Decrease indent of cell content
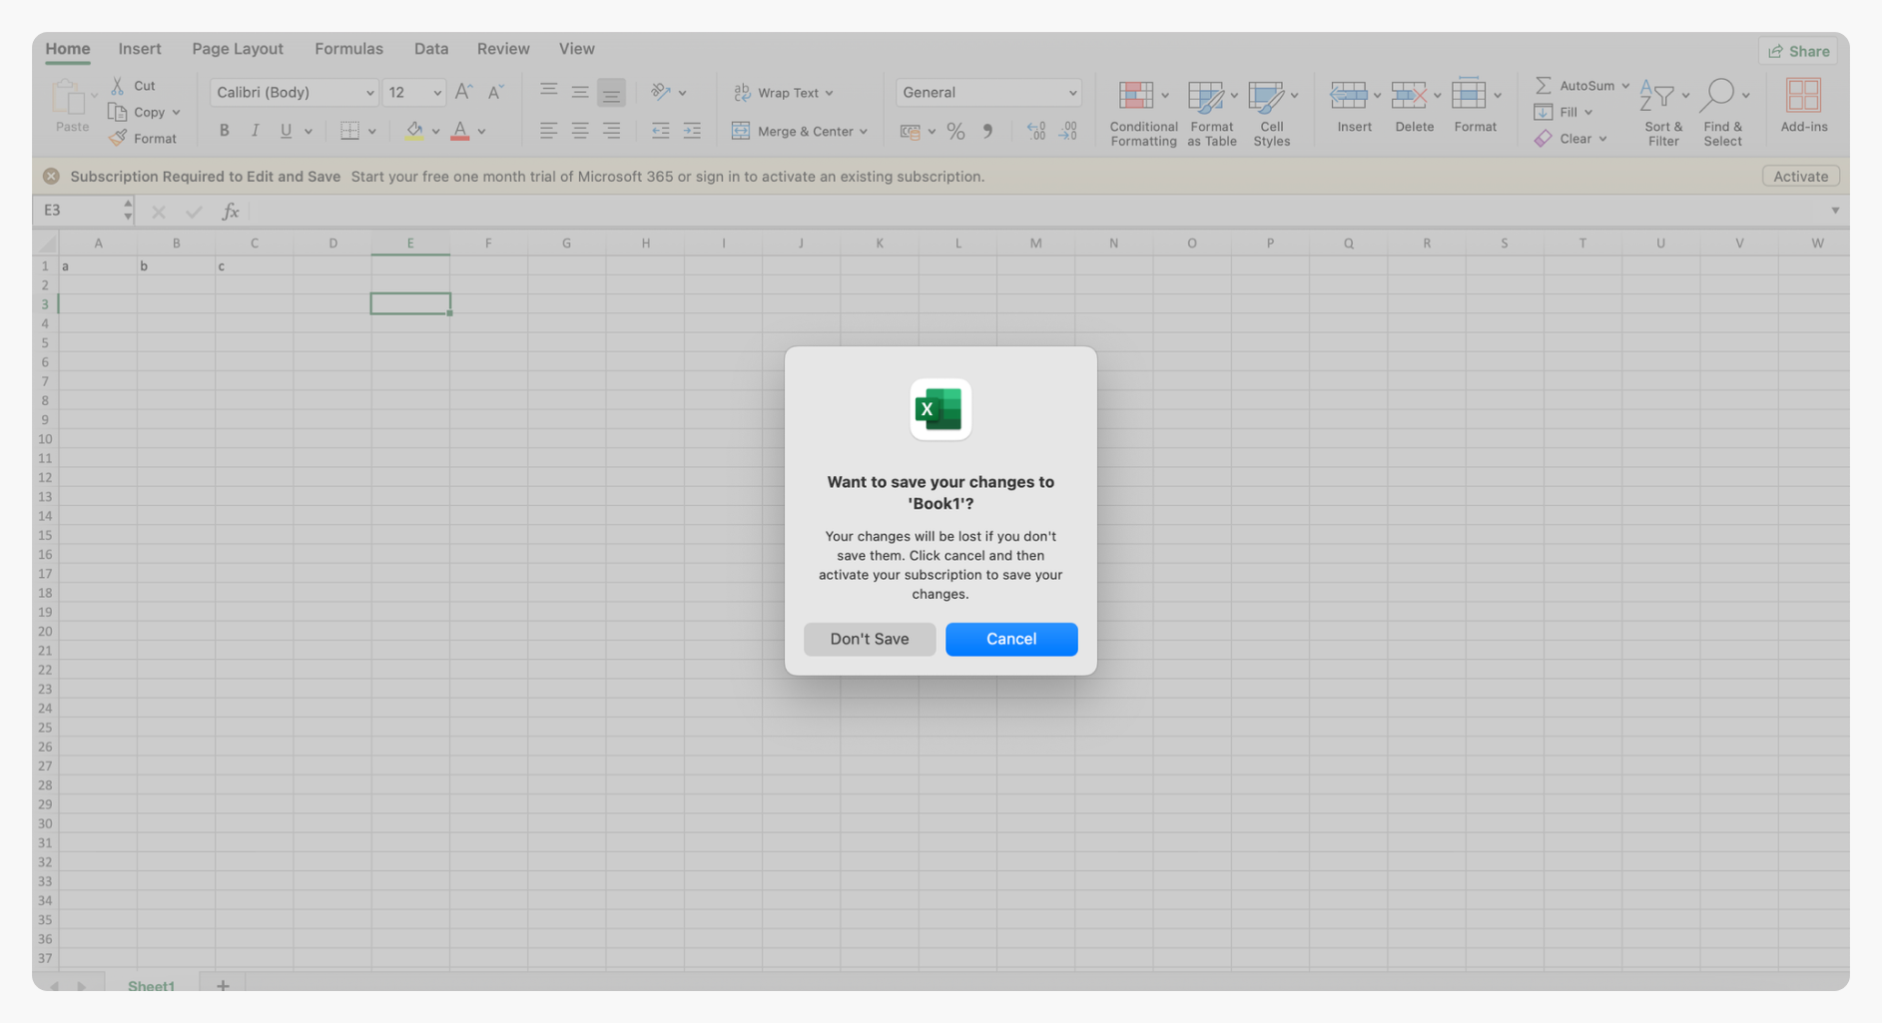This screenshot has height=1023, width=1882. pos(660,131)
